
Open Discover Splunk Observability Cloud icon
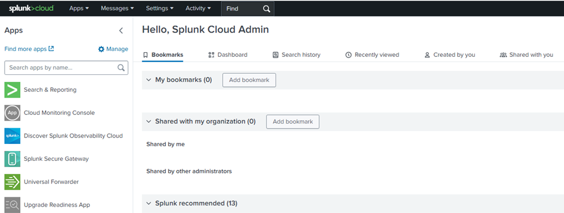pos(12,136)
